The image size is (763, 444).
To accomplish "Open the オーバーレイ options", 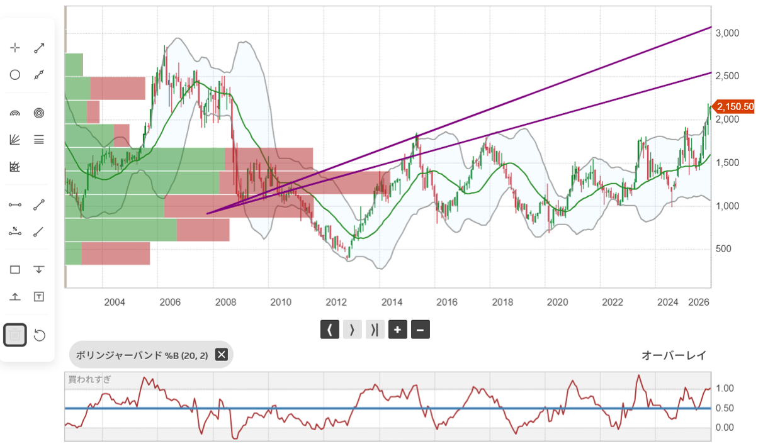I will [673, 355].
